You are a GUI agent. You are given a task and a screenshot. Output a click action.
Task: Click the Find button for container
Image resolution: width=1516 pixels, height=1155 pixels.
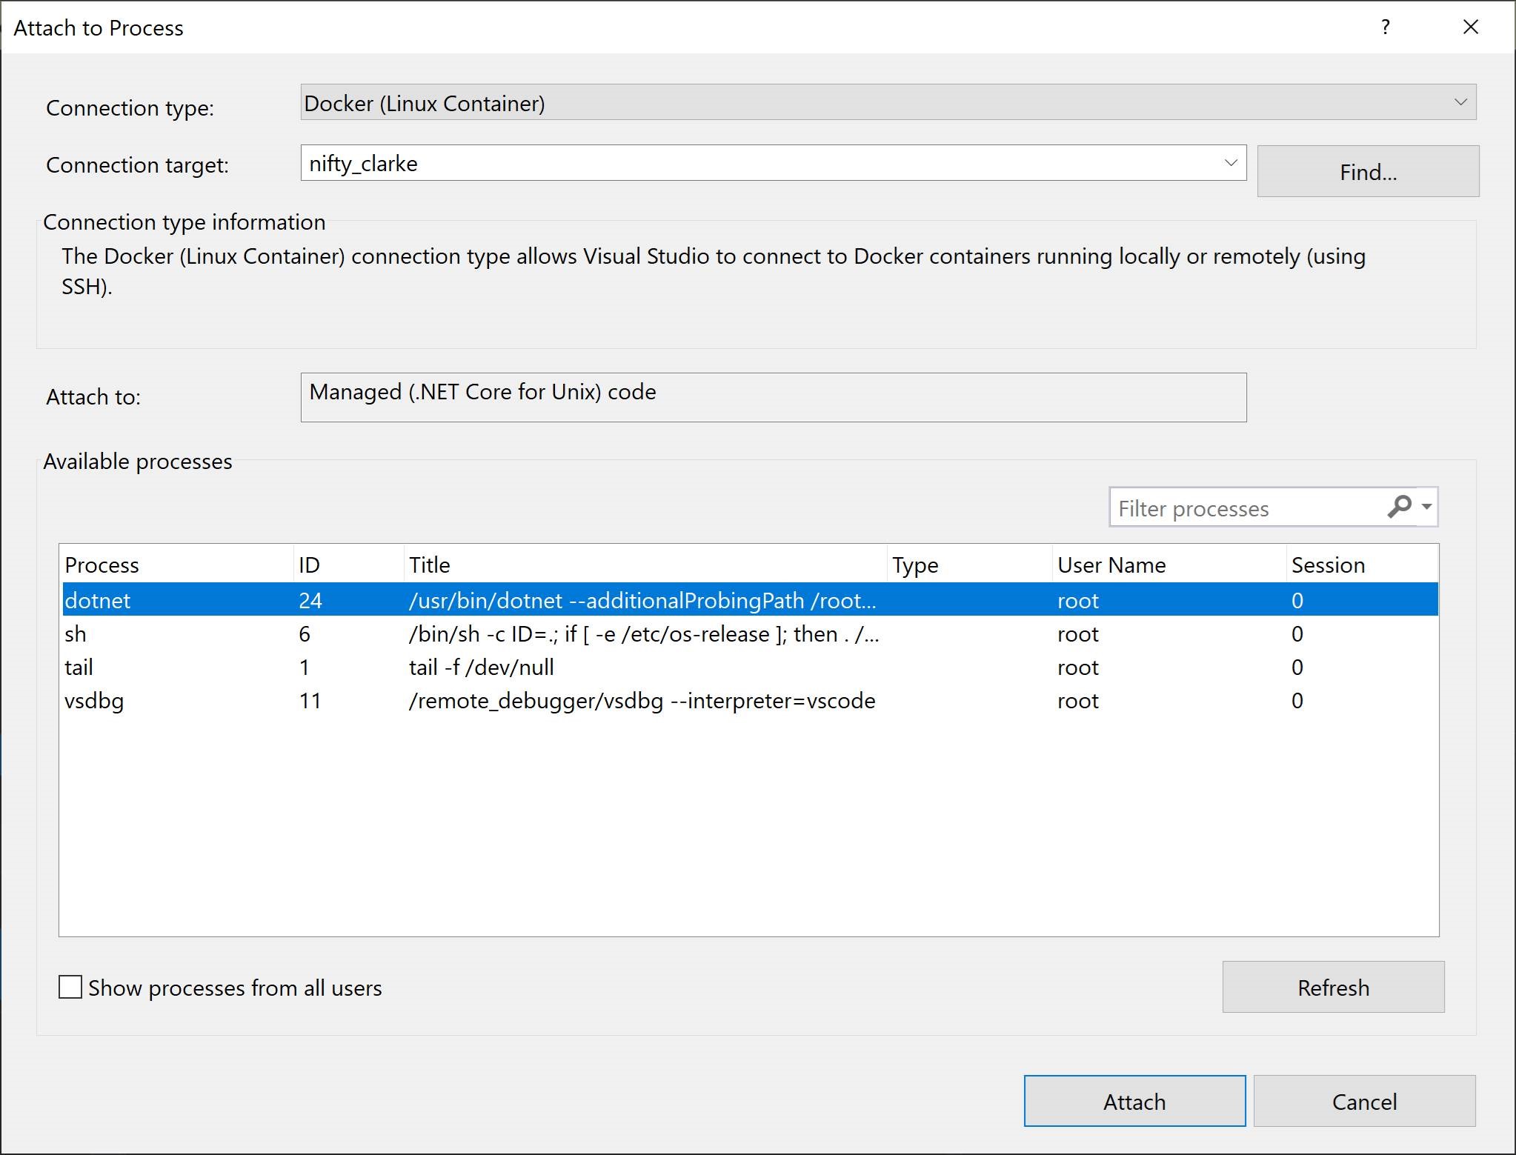pyautogui.click(x=1368, y=170)
